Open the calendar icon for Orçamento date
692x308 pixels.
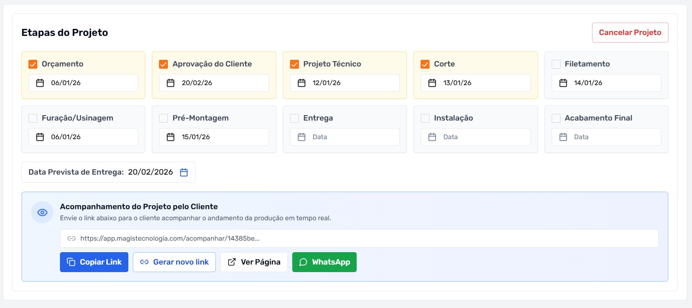(40, 82)
